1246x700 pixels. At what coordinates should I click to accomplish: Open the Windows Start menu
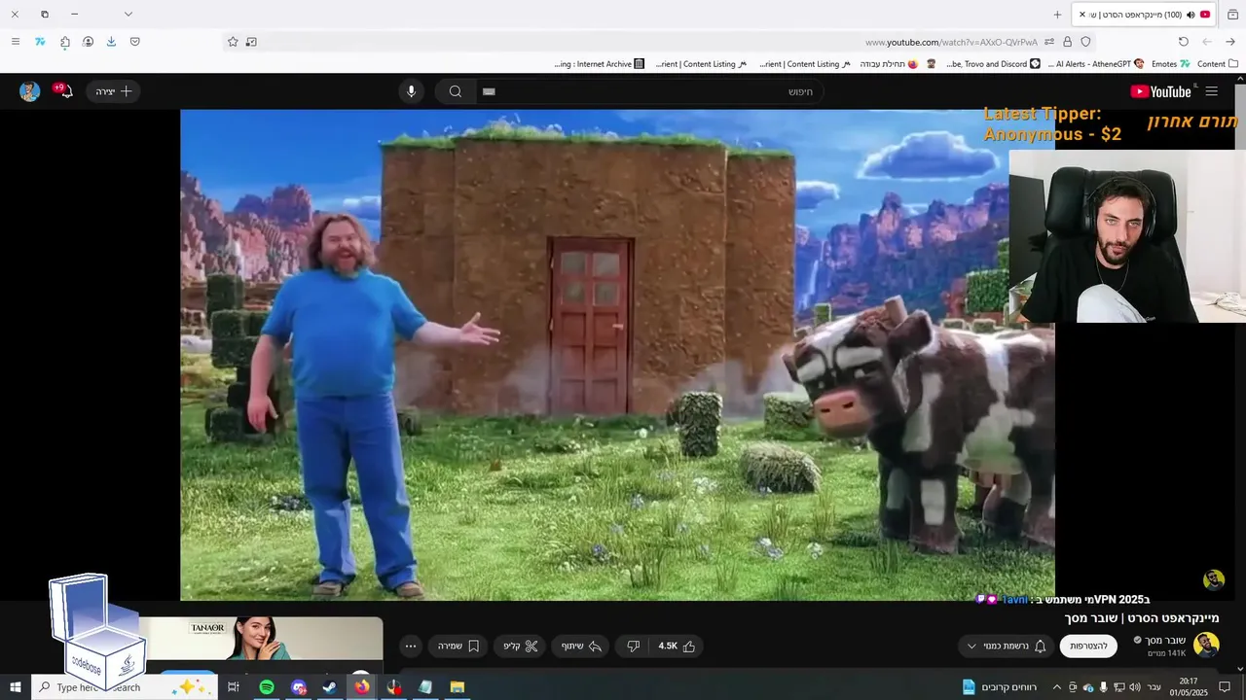(x=15, y=687)
